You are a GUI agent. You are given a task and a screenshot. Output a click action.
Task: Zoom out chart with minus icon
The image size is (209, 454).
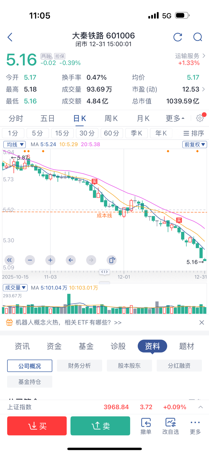pos(30,260)
